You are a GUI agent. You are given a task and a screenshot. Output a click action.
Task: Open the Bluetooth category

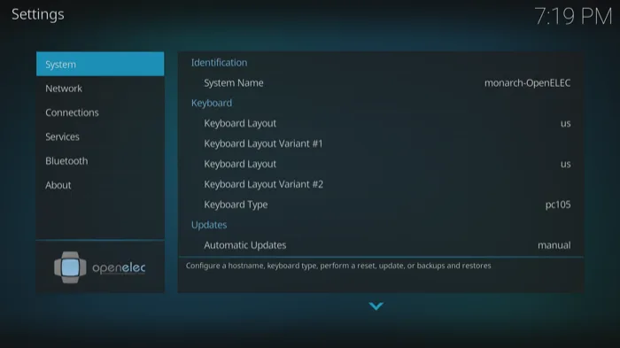pos(100,160)
